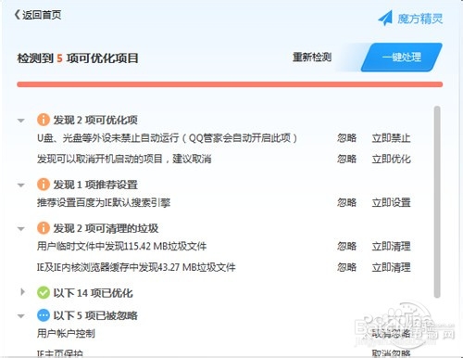
Task: Select the 发现可以取消开机启动的项目 row text
Action: click(x=124, y=159)
